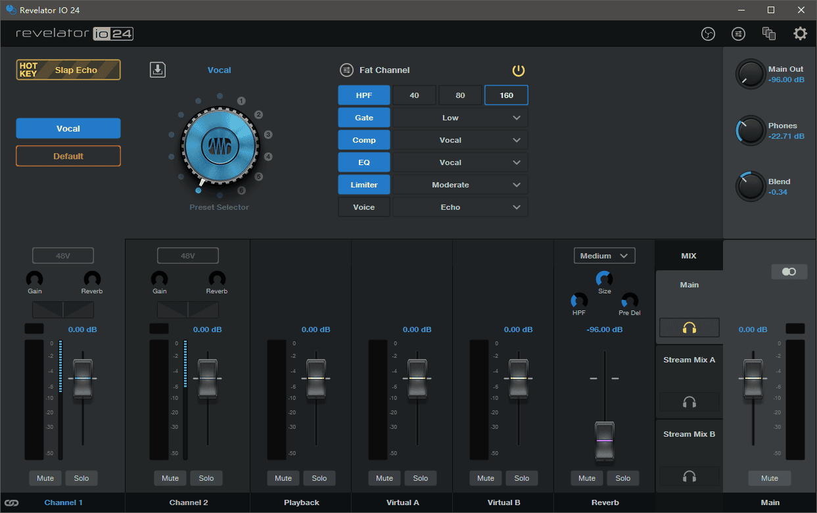Image resolution: width=817 pixels, height=513 pixels.
Task: Select preset slot 1 on Preset Selector
Action: (241, 101)
